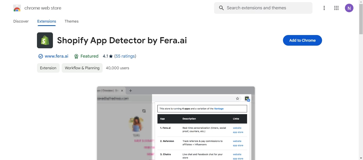Click the verified publisher badge icon
This screenshot has height=160, width=363.
click(x=41, y=56)
